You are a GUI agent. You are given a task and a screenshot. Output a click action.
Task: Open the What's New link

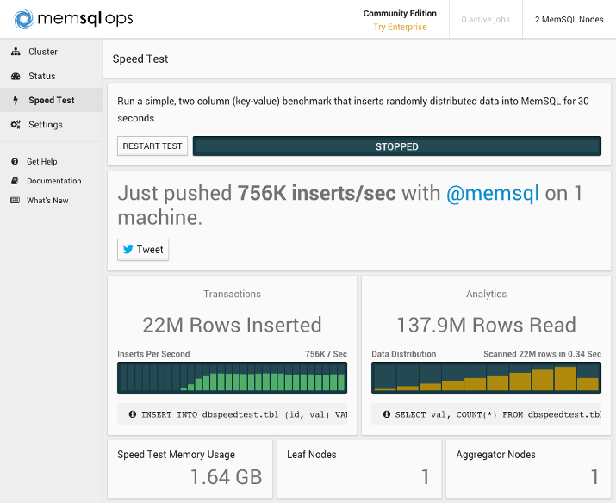tap(47, 201)
